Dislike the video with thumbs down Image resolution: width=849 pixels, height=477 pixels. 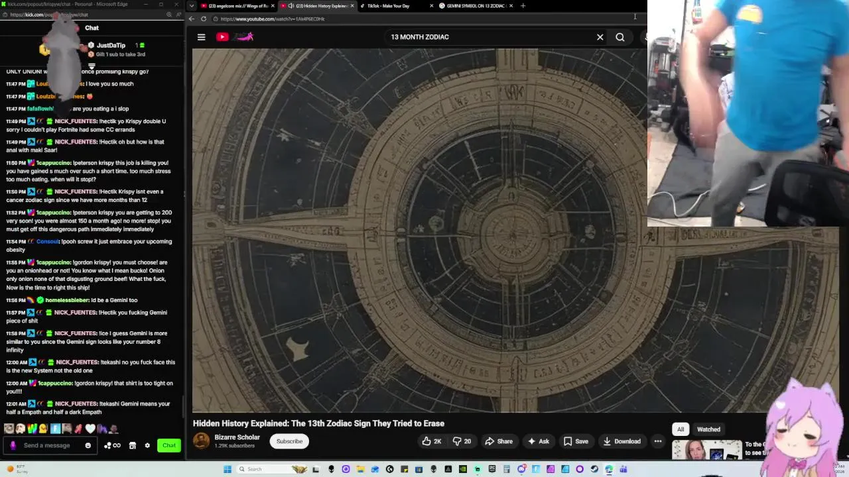[462, 441]
